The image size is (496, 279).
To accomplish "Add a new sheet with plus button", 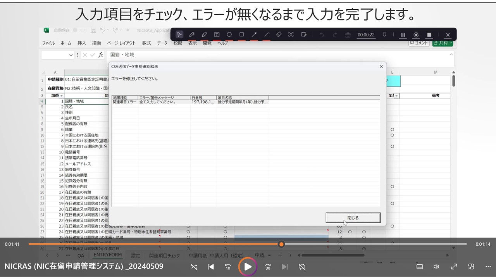I will 280,255.
